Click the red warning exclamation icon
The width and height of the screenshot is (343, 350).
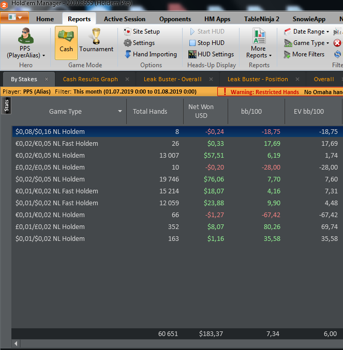coord(225,92)
